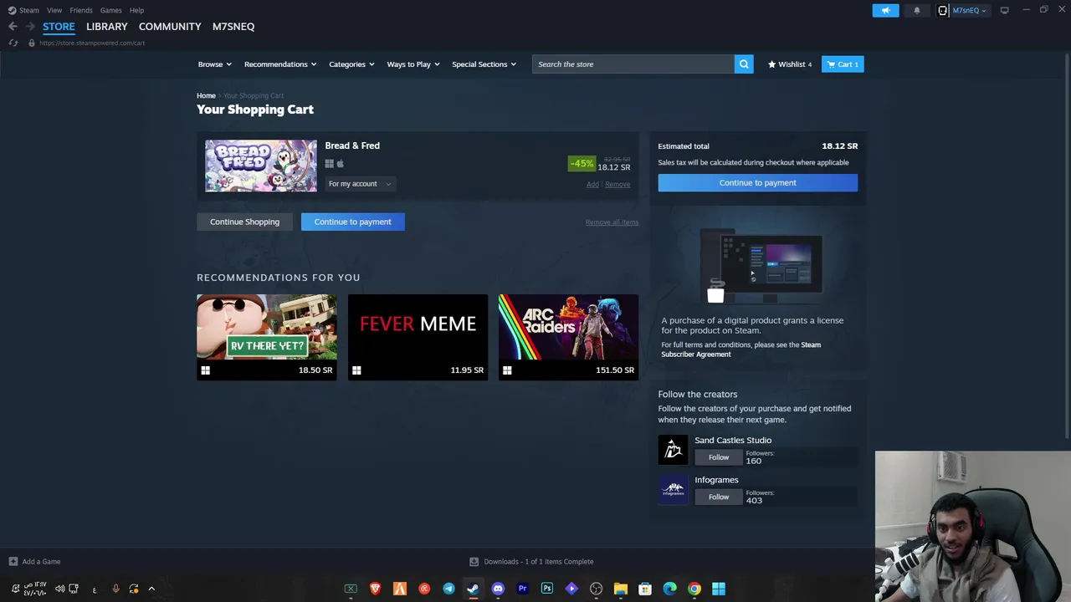Image resolution: width=1071 pixels, height=602 pixels.
Task: Click the Home breadcrumb link
Action: [x=206, y=95]
